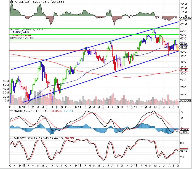Image resolution: width=192 pixels, height=169 pixels.
Task: Click the small volume bars icon in legend
Action: pyautogui.click(x=11, y=38)
